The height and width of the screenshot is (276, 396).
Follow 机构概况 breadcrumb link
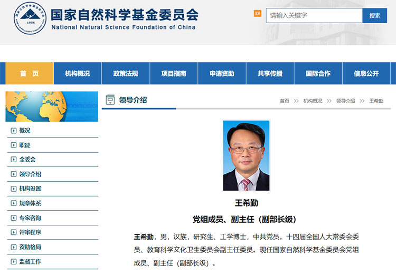pos(313,101)
